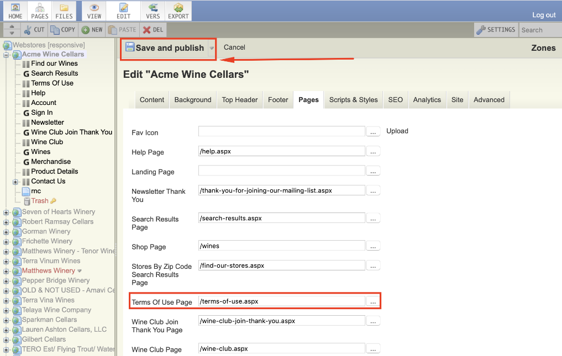
Task: Click globe icon beside Gorman Winery
Action: (17, 232)
